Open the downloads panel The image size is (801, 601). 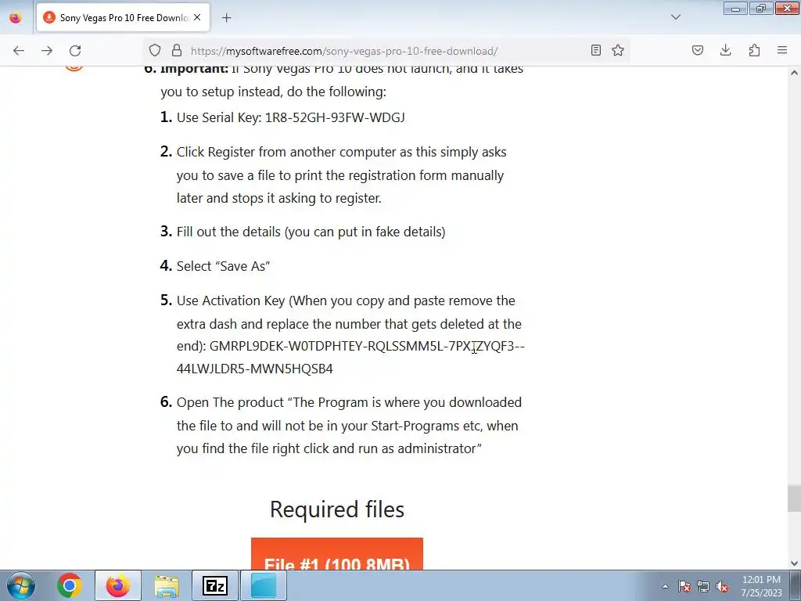pos(725,50)
